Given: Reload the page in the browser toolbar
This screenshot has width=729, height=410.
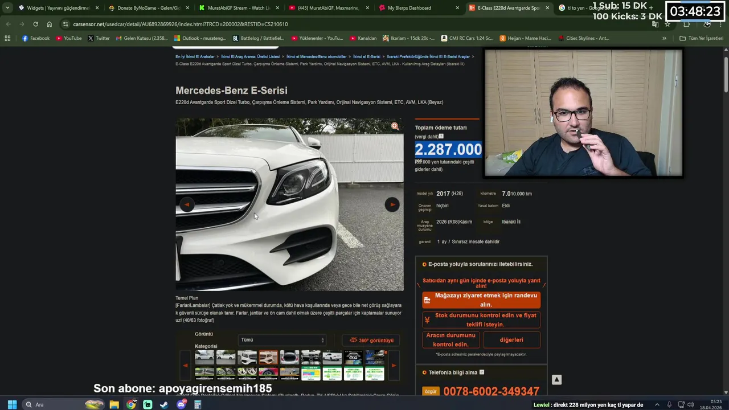Looking at the screenshot, I should (x=35, y=24).
